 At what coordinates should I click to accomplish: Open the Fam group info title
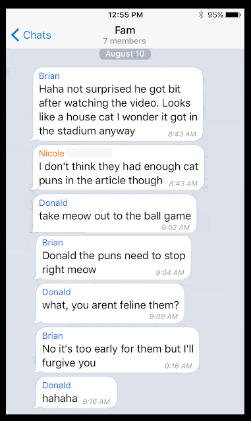pos(125,30)
